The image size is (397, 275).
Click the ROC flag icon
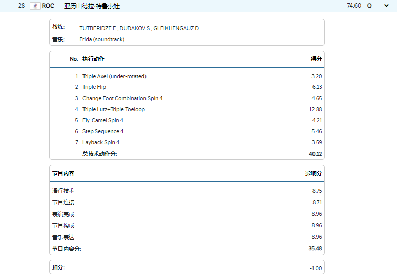point(35,6)
